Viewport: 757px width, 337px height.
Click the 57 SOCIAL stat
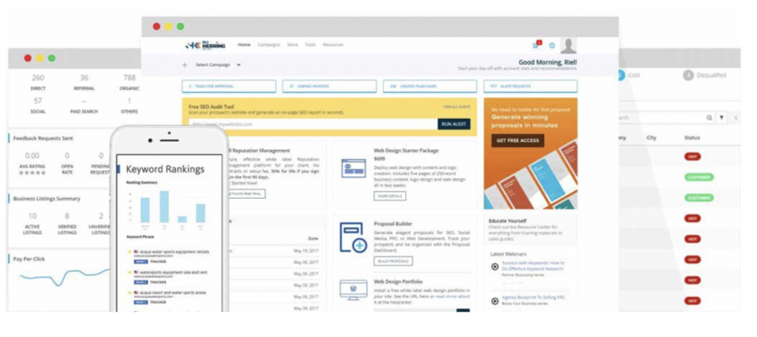coord(38,106)
